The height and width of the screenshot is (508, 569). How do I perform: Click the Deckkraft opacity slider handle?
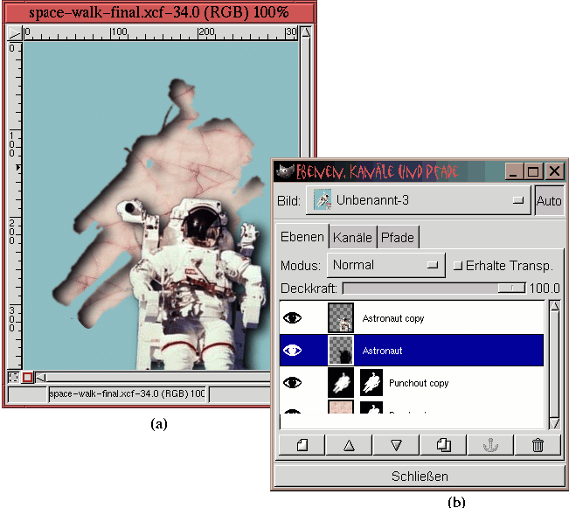click(505, 288)
